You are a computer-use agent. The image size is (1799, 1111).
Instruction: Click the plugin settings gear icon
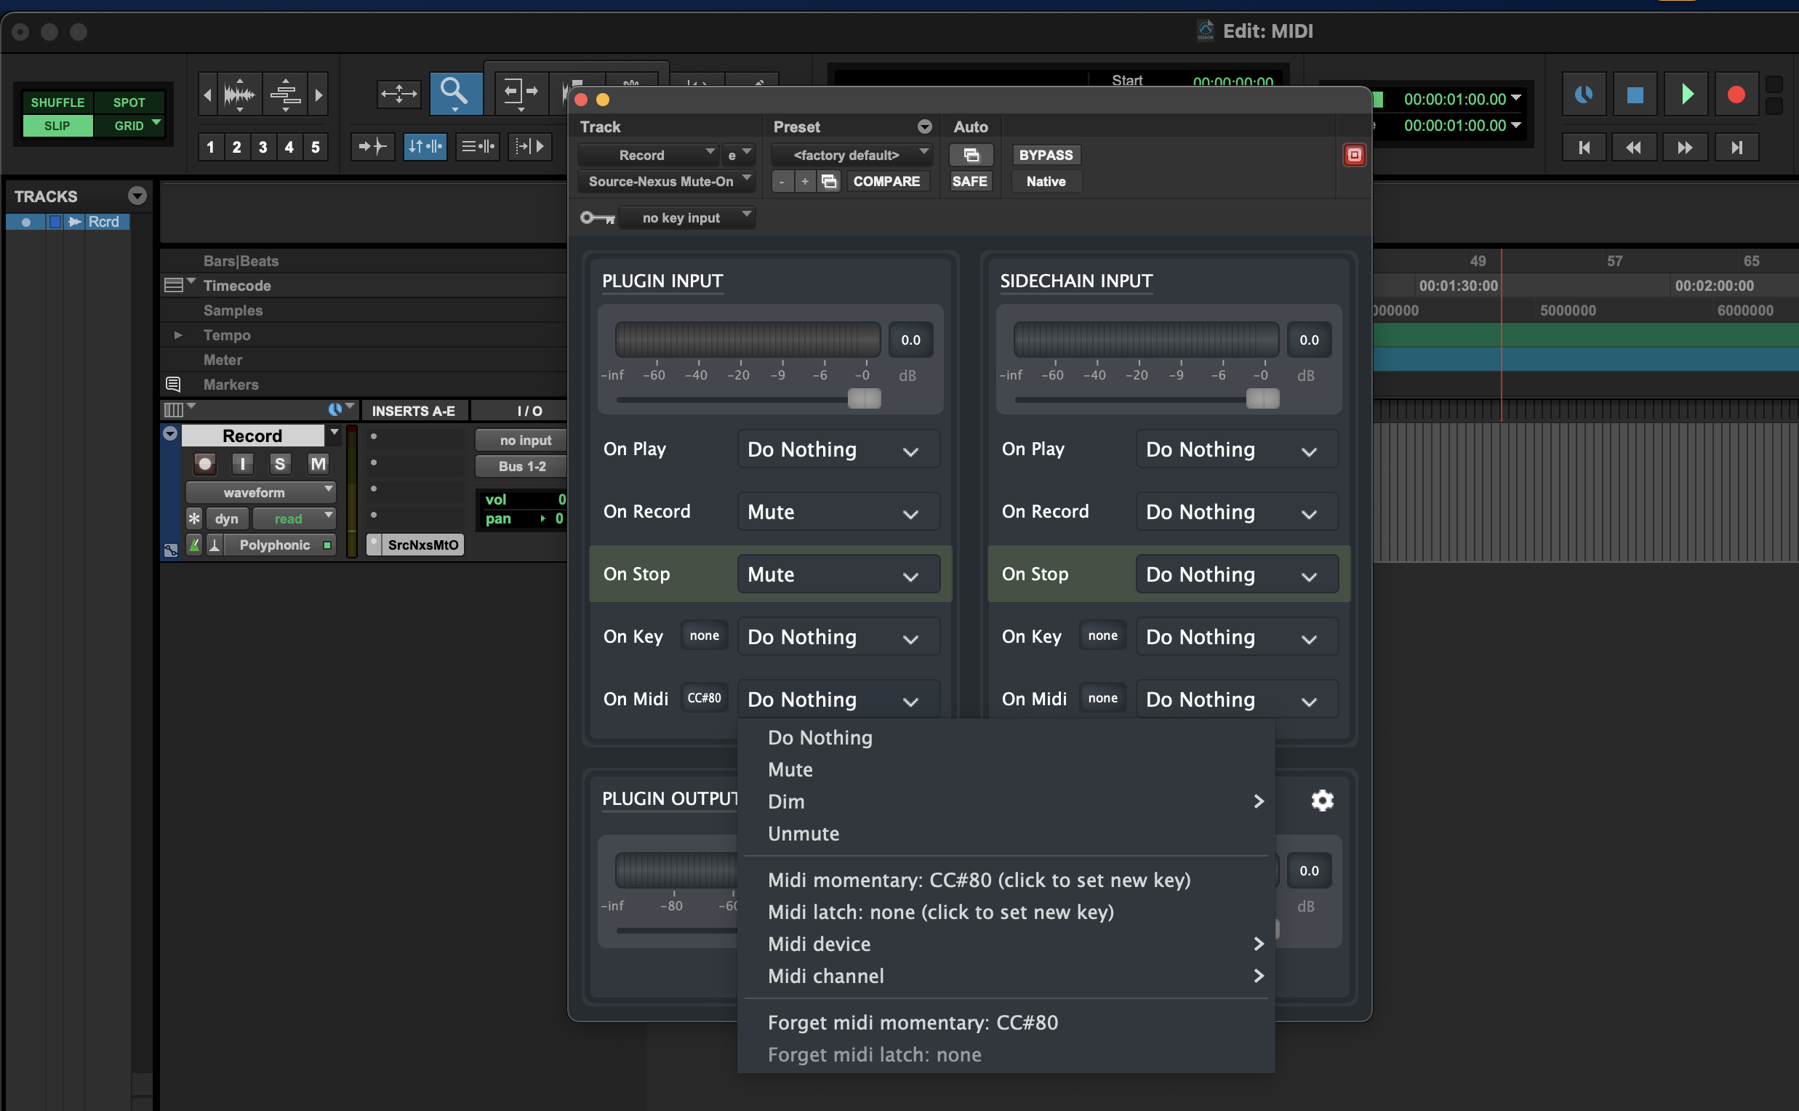tap(1321, 801)
